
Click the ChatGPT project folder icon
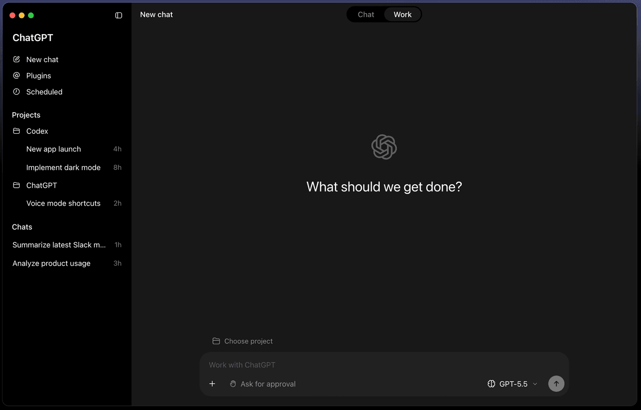(x=17, y=185)
